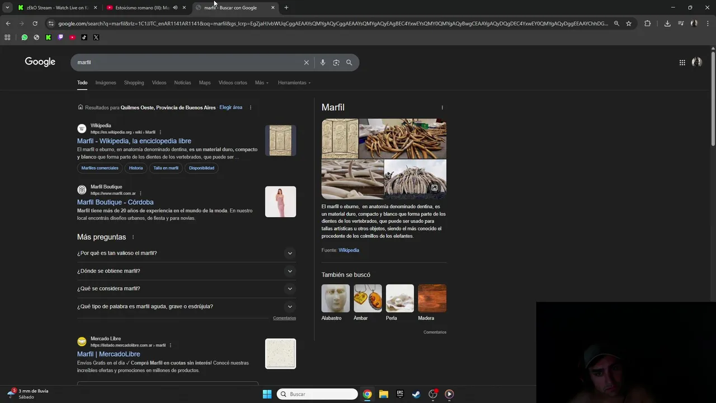
Task: Open the Alabastro related search thumbnail
Action: [x=336, y=298]
